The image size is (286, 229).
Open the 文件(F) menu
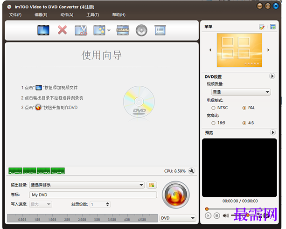[x=15, y=15]
